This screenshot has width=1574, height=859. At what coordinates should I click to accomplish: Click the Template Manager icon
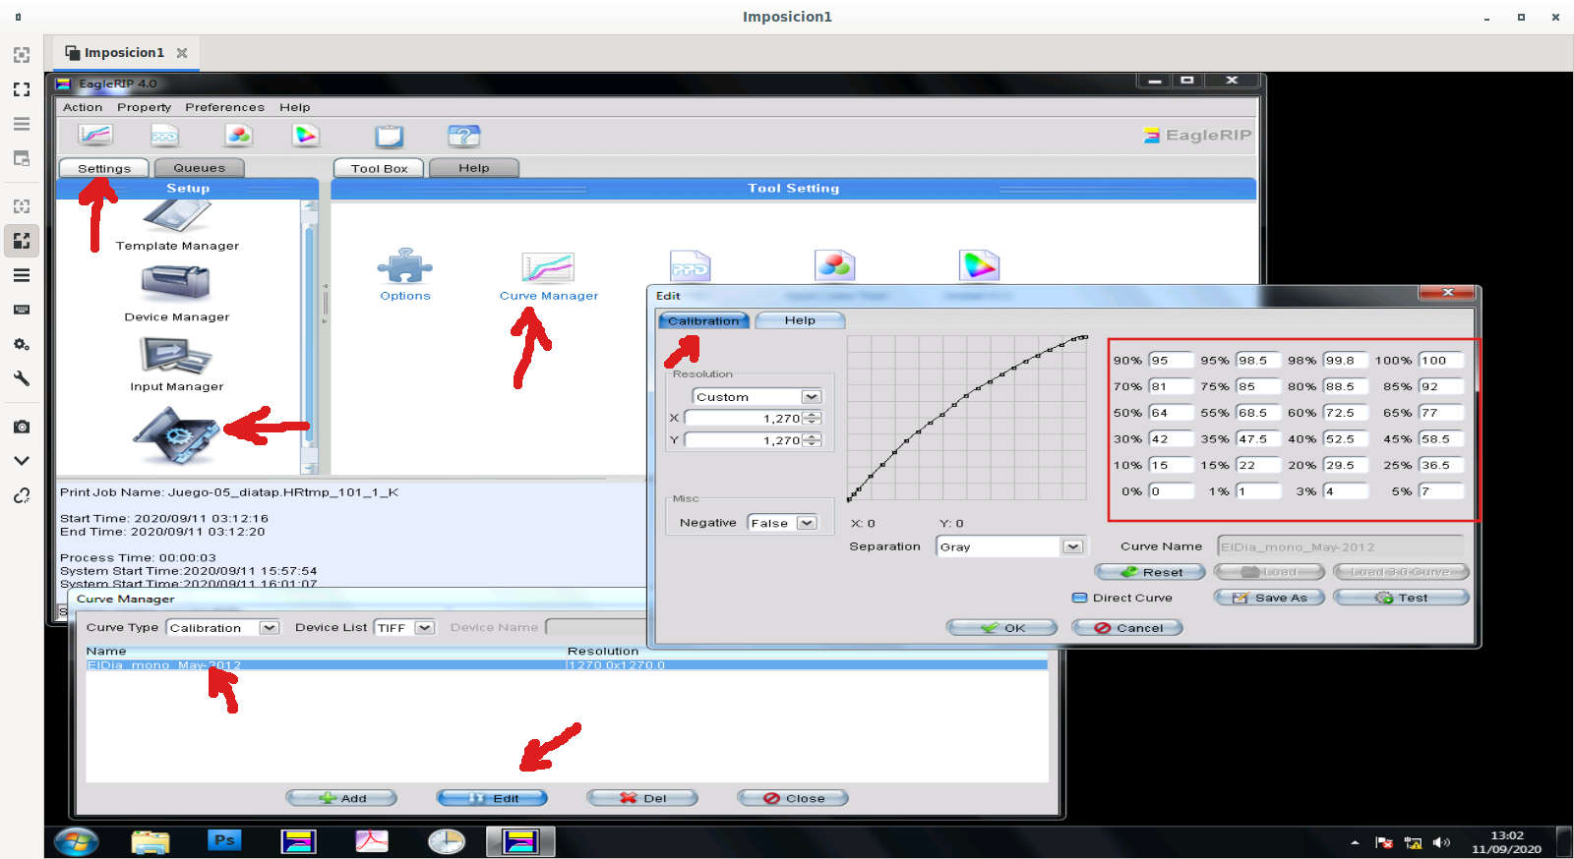click(177, 218)
